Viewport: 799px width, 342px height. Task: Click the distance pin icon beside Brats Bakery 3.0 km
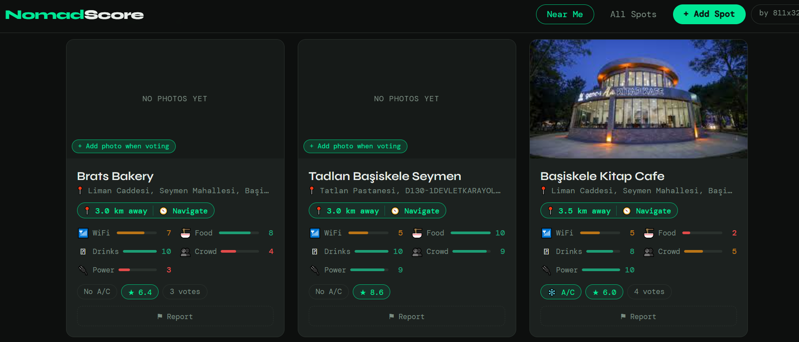87,211
